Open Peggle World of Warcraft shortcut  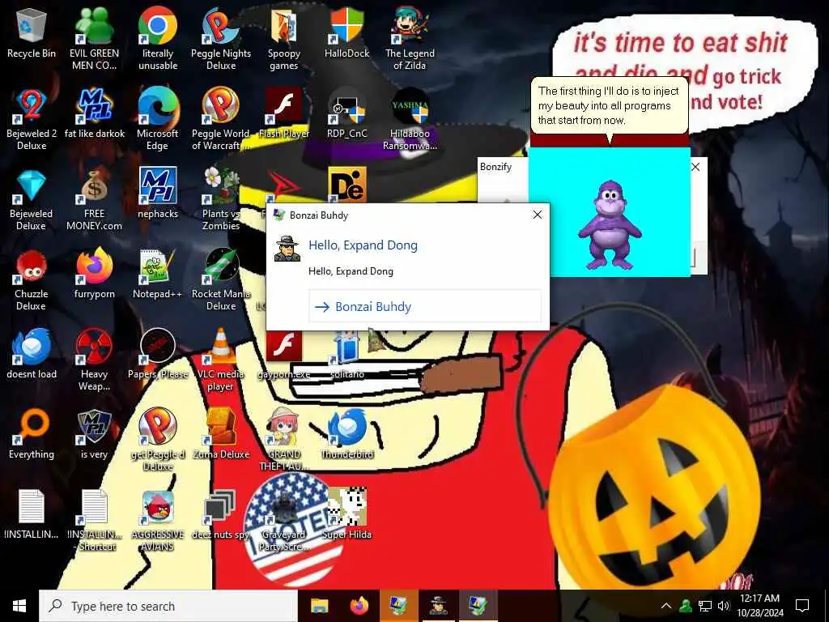tap(221, 118)
